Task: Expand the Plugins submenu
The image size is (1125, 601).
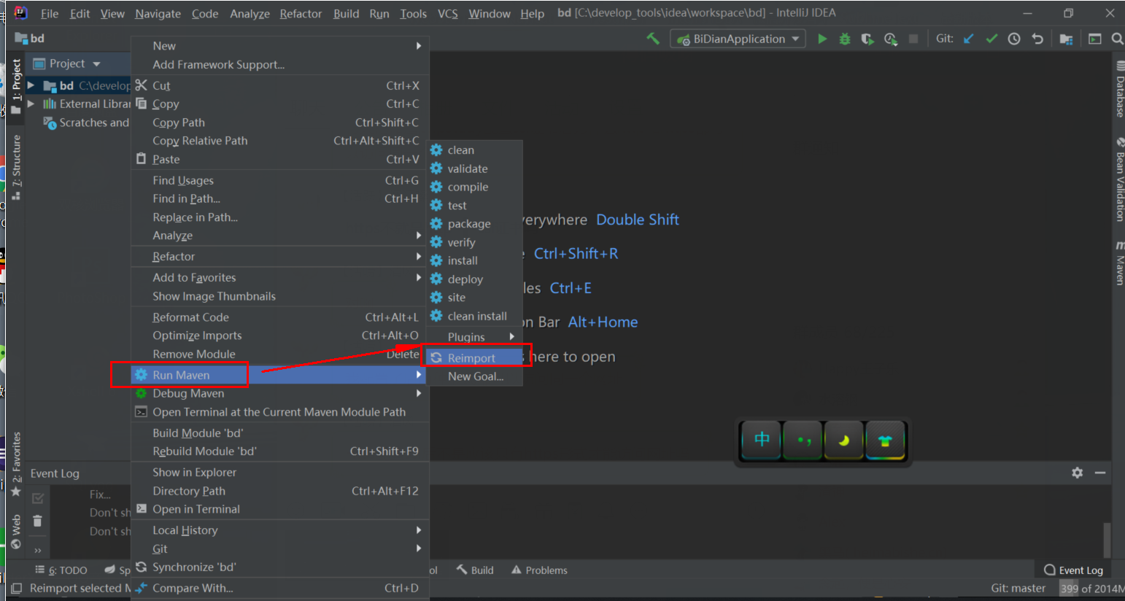Action: pyautogui.click(x=473, y=337)
